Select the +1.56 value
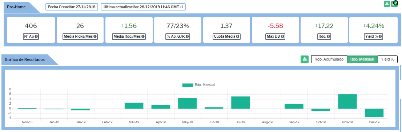The width and height of the screenshot is (402, 132). point(129,26)
